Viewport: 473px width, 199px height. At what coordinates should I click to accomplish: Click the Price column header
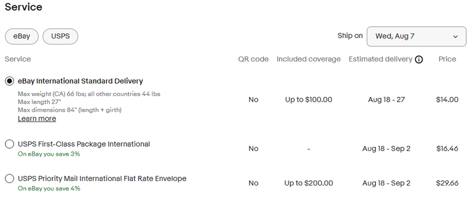click(447, 59)
